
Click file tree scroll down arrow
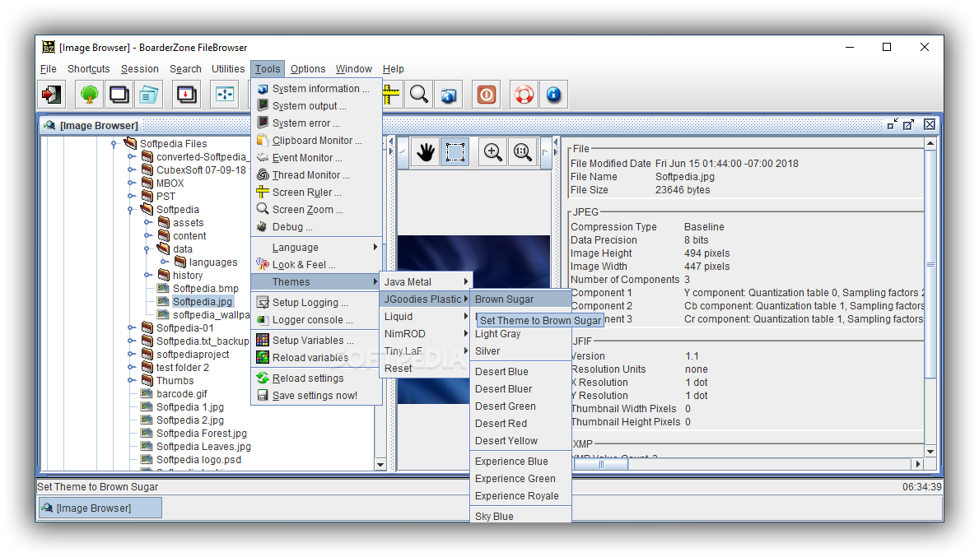[x=380, y=465]
